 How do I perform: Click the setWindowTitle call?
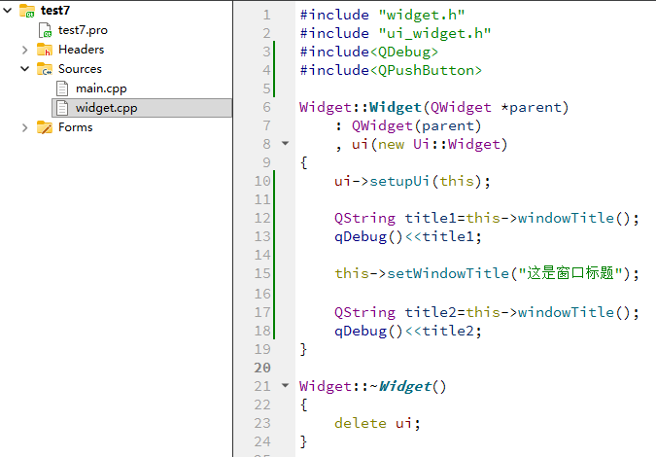487,273
